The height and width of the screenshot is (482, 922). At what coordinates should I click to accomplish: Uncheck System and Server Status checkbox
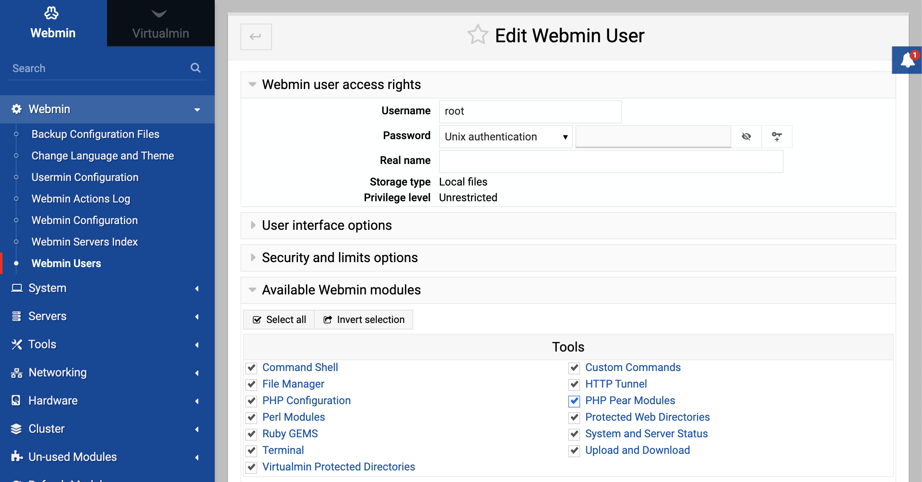[x=574, y=434]
